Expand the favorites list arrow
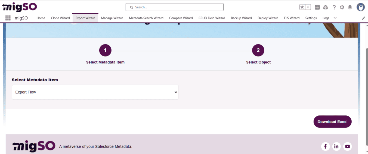Screen dimensions: 368x154 click(308, 7)
